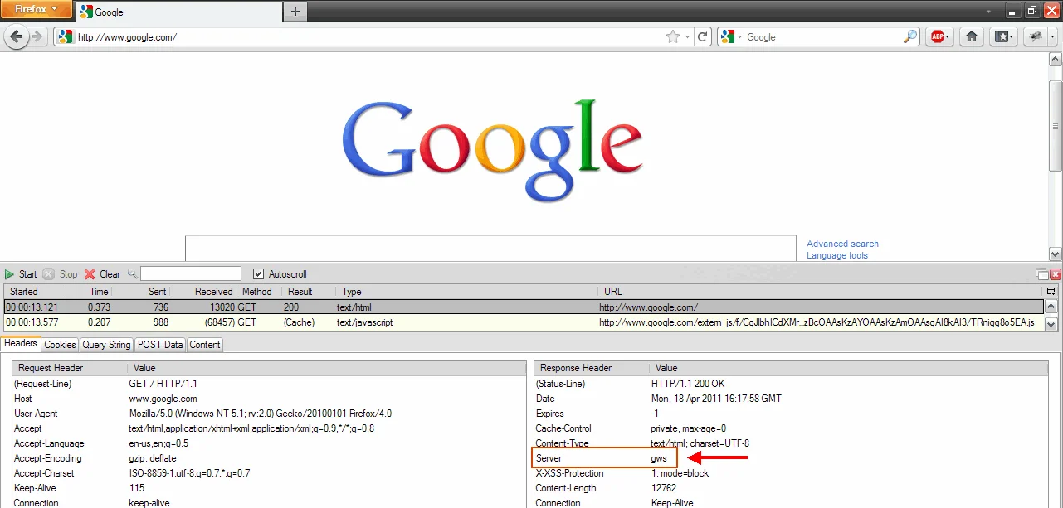Sort requests by the URL column header
This screenshot has height=508, width=1063.
coord(820,292)
